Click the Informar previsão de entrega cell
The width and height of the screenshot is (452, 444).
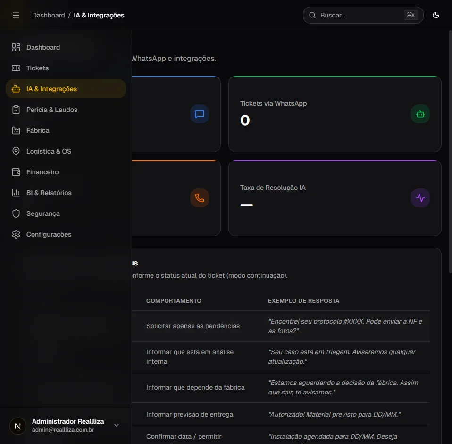point(190,414)
